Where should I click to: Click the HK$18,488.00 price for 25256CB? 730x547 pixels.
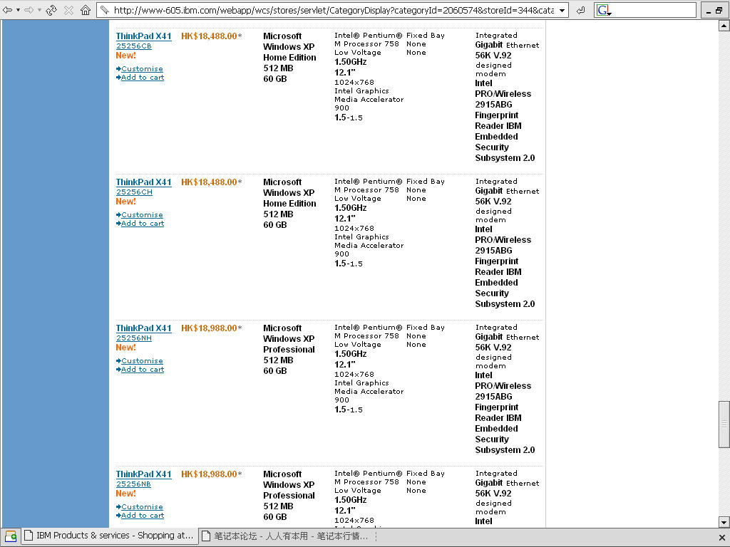click(x=209, y=36)
